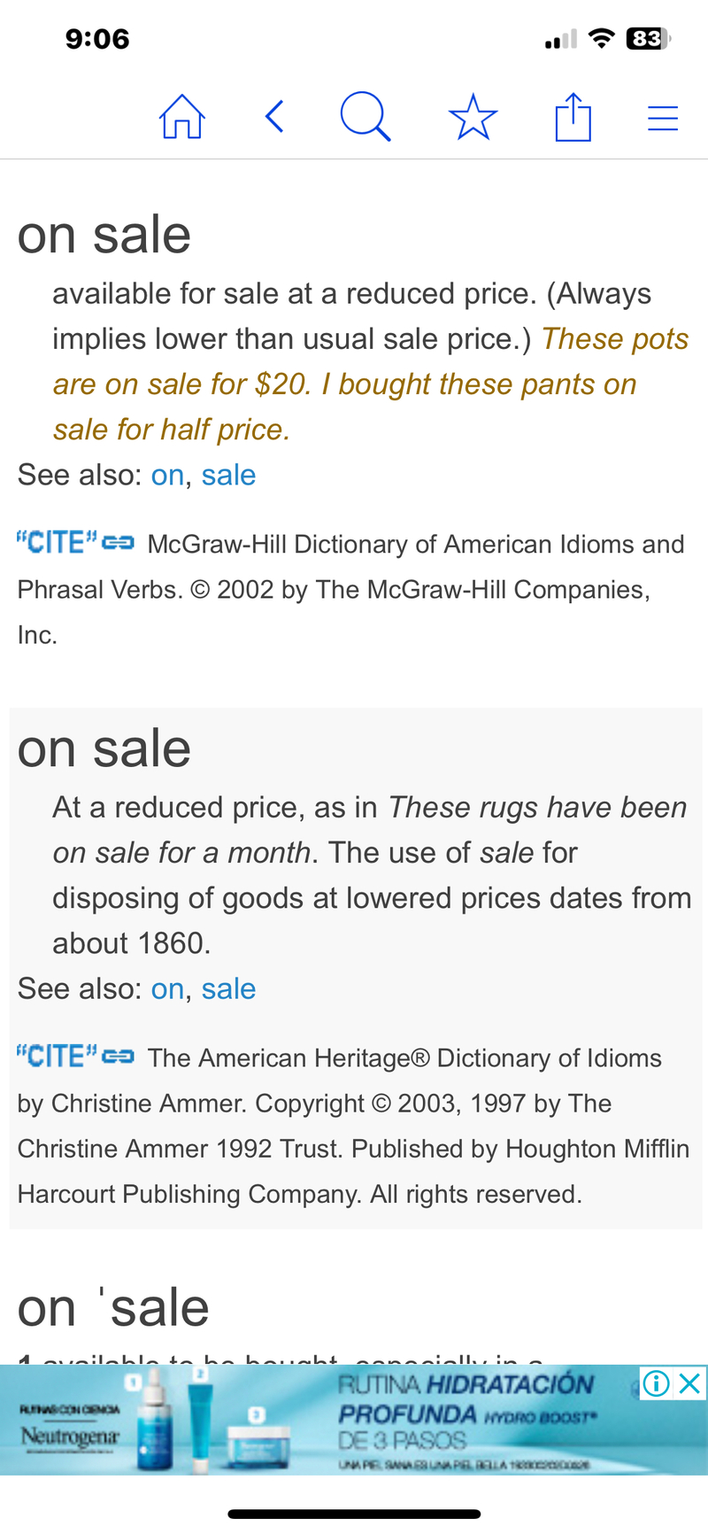Open the "sale" link in first entry

[x=228, y=475]
